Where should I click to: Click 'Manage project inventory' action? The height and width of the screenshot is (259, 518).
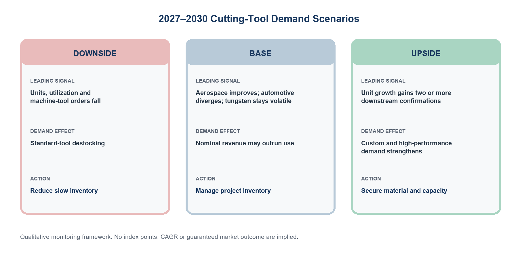tap(233, 191)
